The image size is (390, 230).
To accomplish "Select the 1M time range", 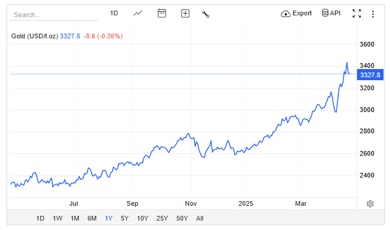I will (x=75, y=218).
